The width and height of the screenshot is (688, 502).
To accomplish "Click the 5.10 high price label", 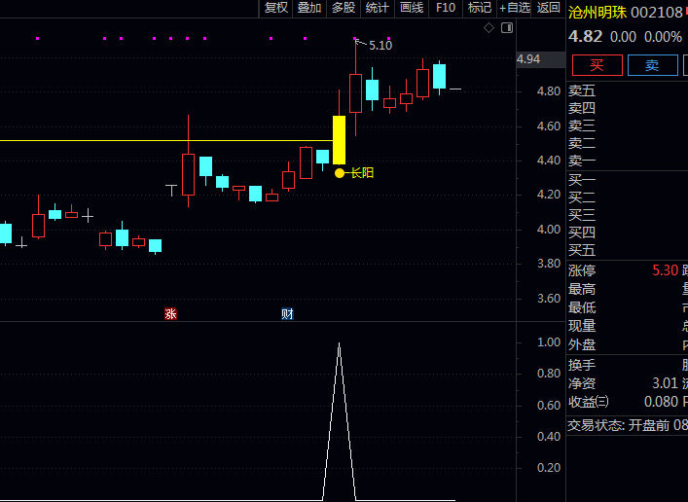I will [380, 46].
